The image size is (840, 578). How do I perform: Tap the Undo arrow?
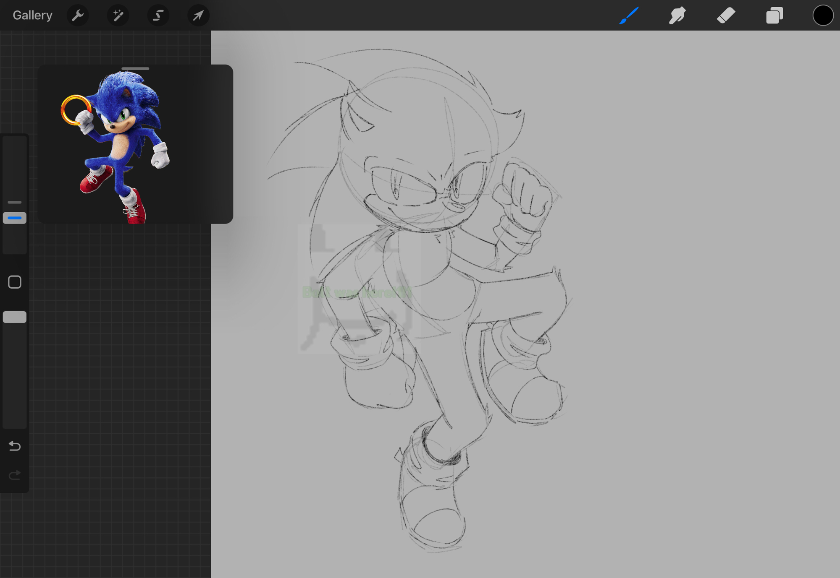click(15, 446)
